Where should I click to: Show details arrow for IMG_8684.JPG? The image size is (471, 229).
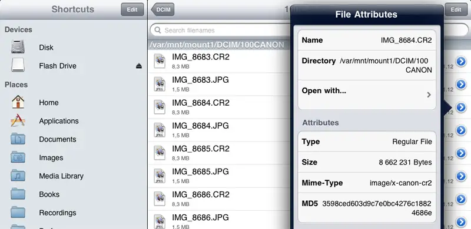pos(461,130)
